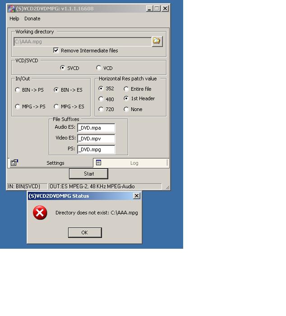This screenshot has width=286, height=316.
Task: Edit the Audio ES suffix field
Action: (96, 128)
